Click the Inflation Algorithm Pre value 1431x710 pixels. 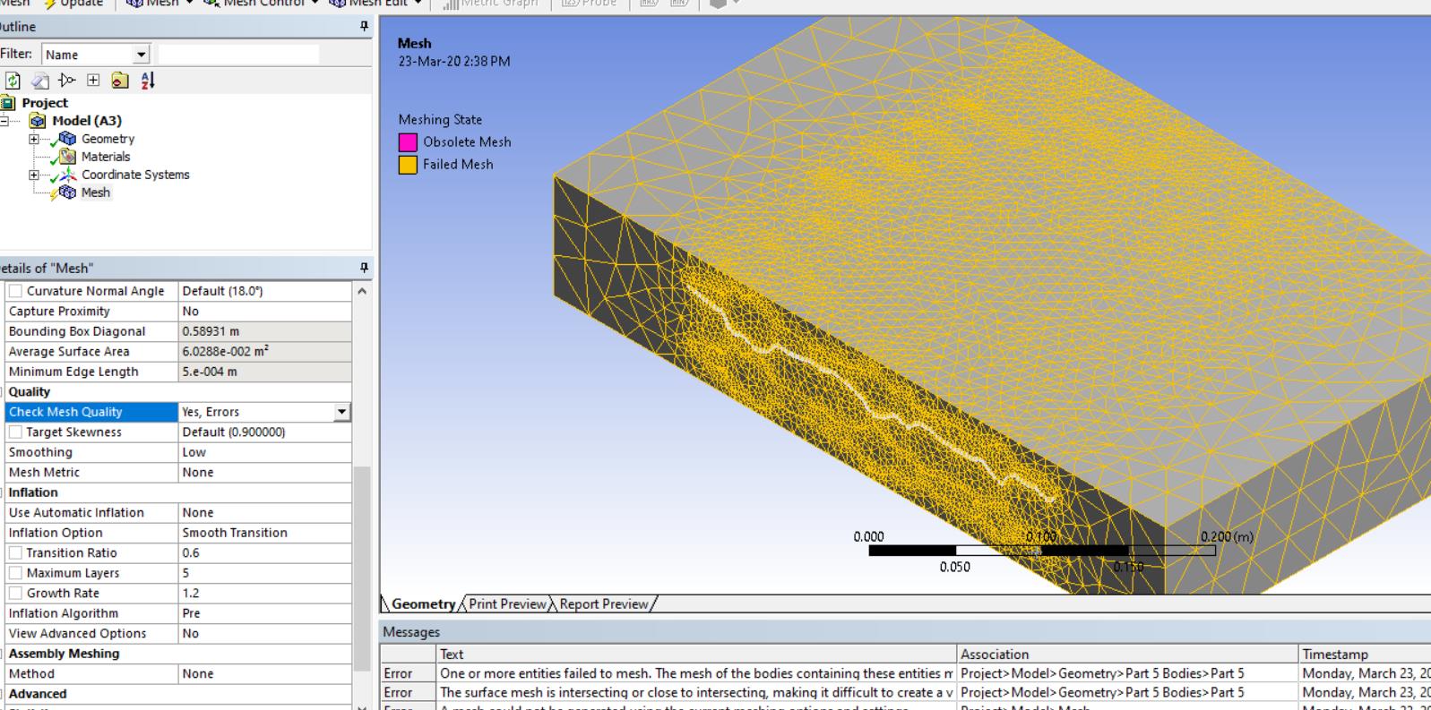click(265, 613)
